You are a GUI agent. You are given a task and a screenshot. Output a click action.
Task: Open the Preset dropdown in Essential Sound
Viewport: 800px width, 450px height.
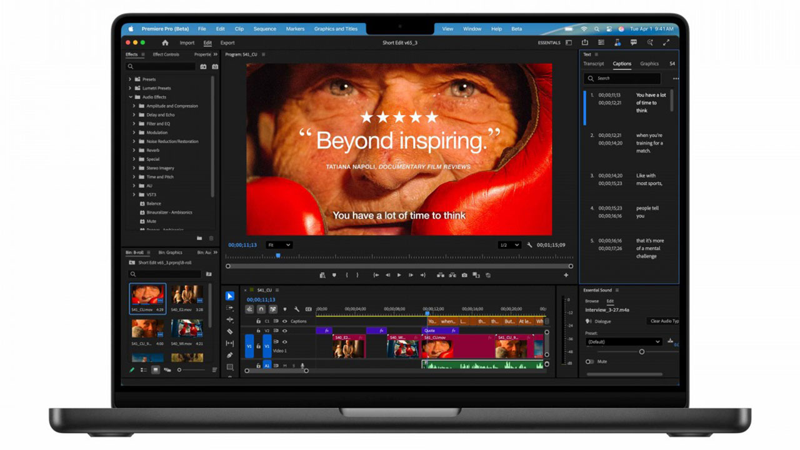click(x=623, y=342)
